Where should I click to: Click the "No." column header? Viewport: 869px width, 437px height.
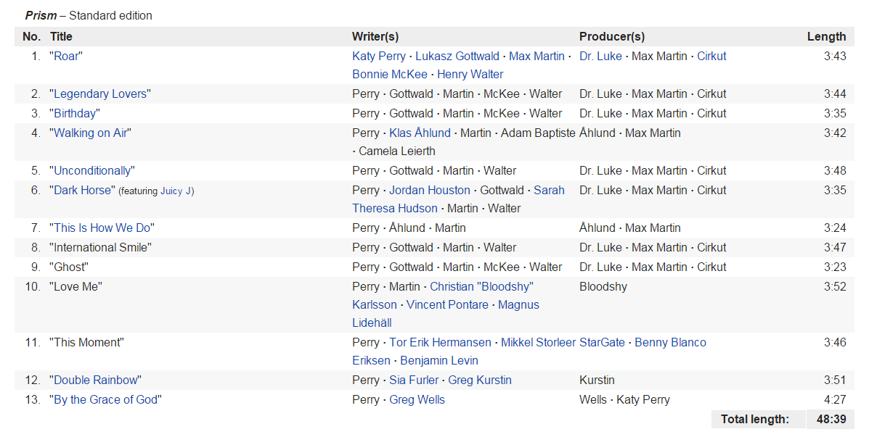(32, 36)
